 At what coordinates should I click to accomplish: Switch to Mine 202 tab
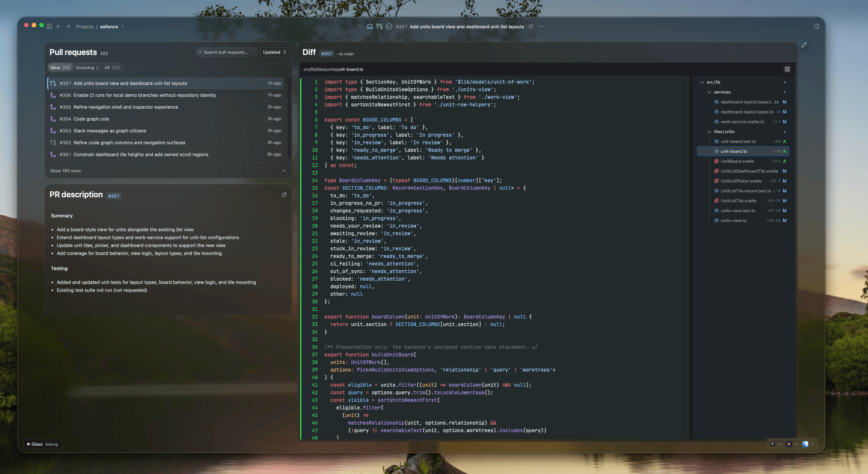[x=60, y=68]
